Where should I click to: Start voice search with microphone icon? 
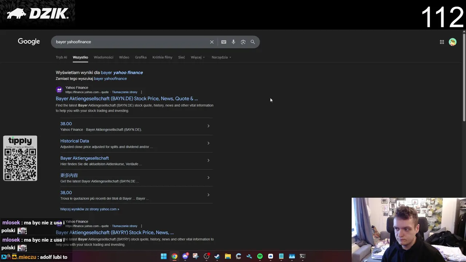(233, 42)
